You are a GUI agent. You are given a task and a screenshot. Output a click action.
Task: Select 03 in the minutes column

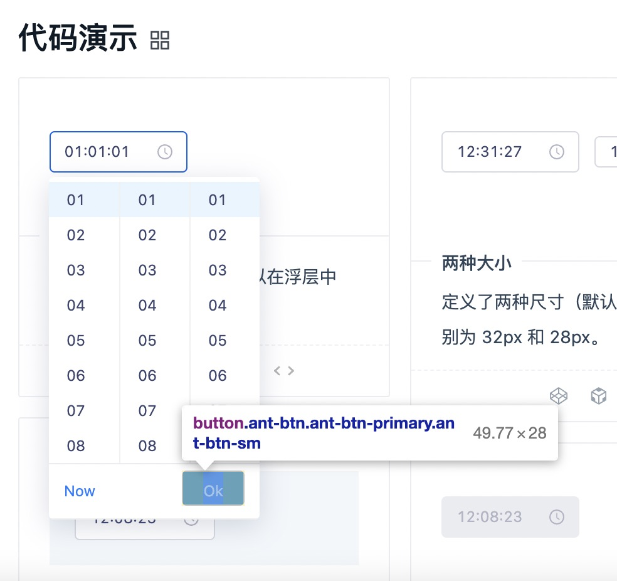[146, 270]
